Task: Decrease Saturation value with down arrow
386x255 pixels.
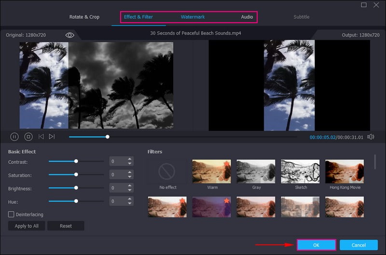Action: click(129, 177)
